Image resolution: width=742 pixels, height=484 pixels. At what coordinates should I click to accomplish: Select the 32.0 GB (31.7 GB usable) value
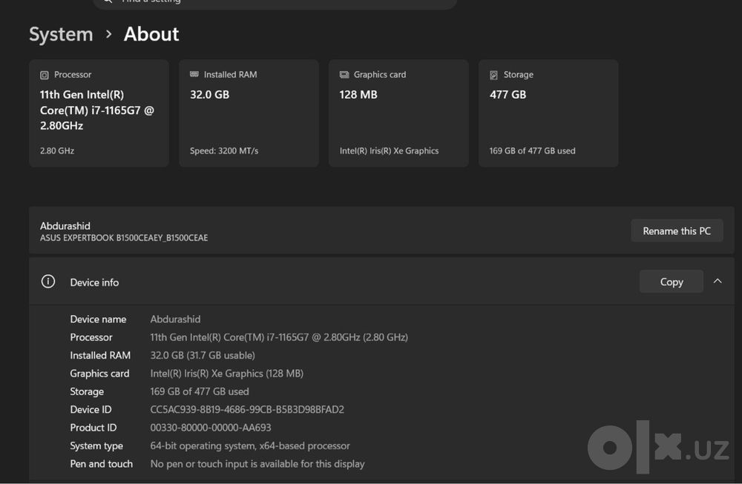(x=203, y=355)
